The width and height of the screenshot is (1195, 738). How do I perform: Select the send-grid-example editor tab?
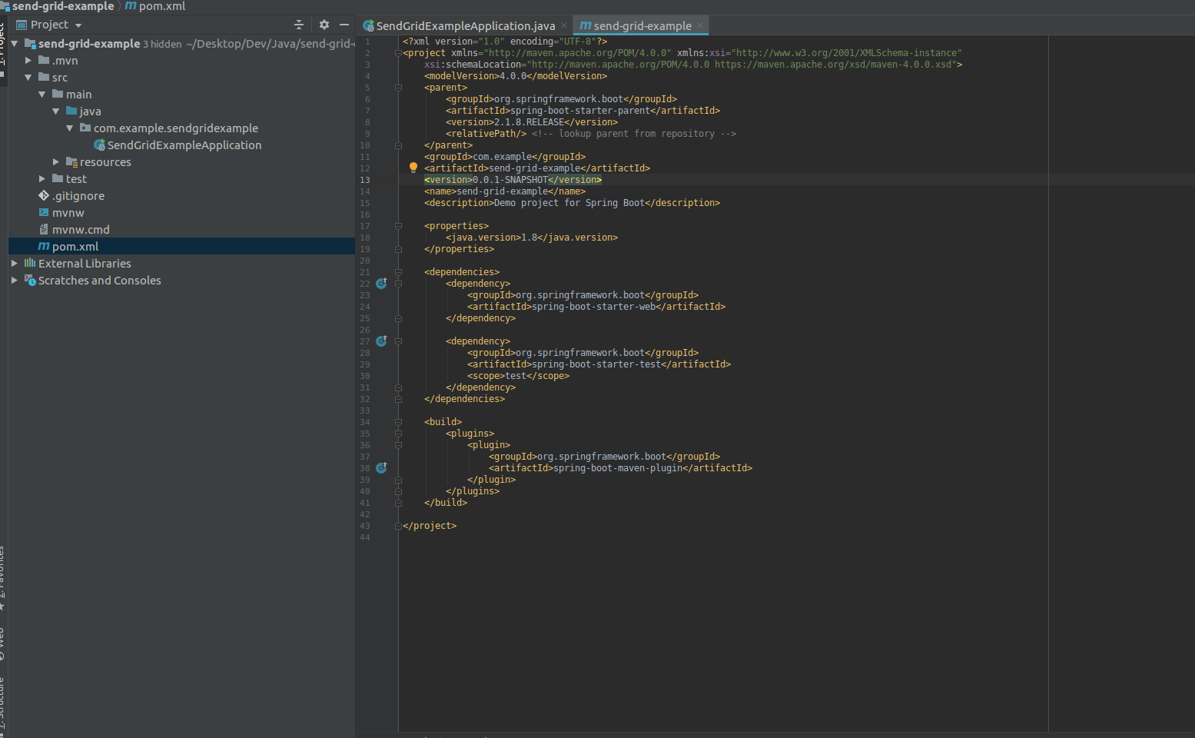point(642,25)
